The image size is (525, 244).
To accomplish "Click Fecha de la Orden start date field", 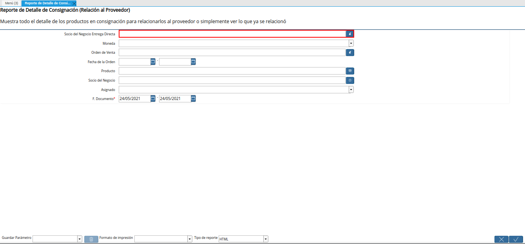I will point(135,62).
